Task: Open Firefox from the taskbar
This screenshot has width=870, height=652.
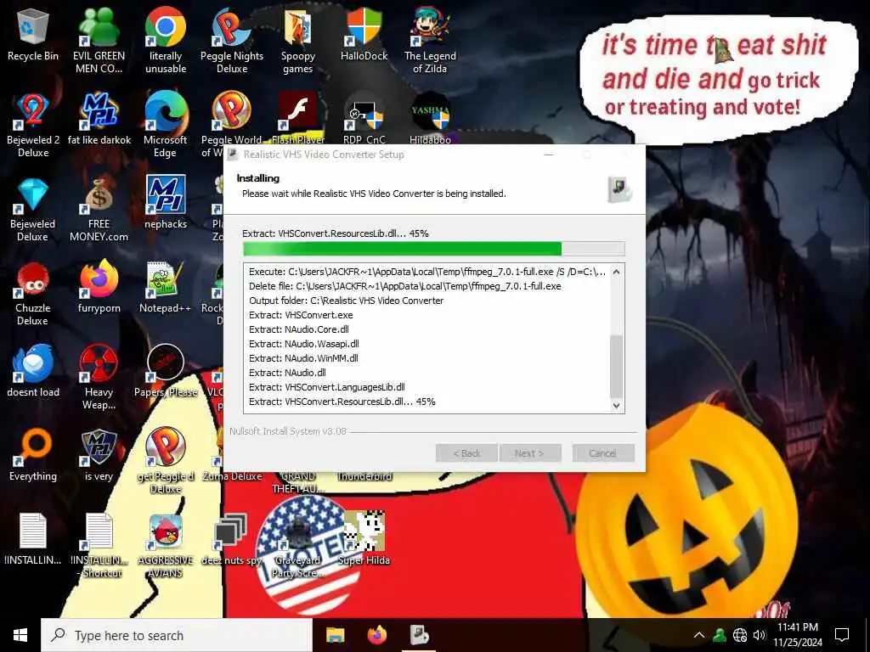Action: click(377, 635)
